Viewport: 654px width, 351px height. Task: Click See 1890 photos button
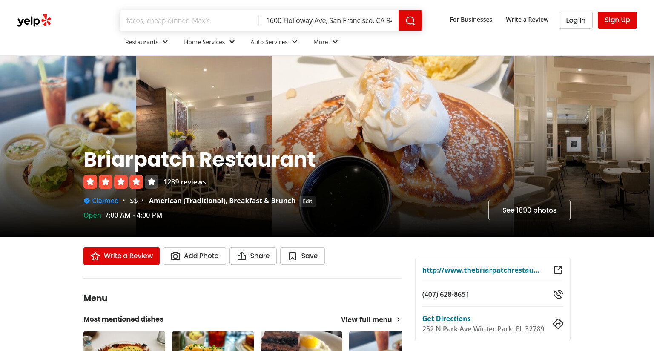pyautogui.click(x=529, y=210)
